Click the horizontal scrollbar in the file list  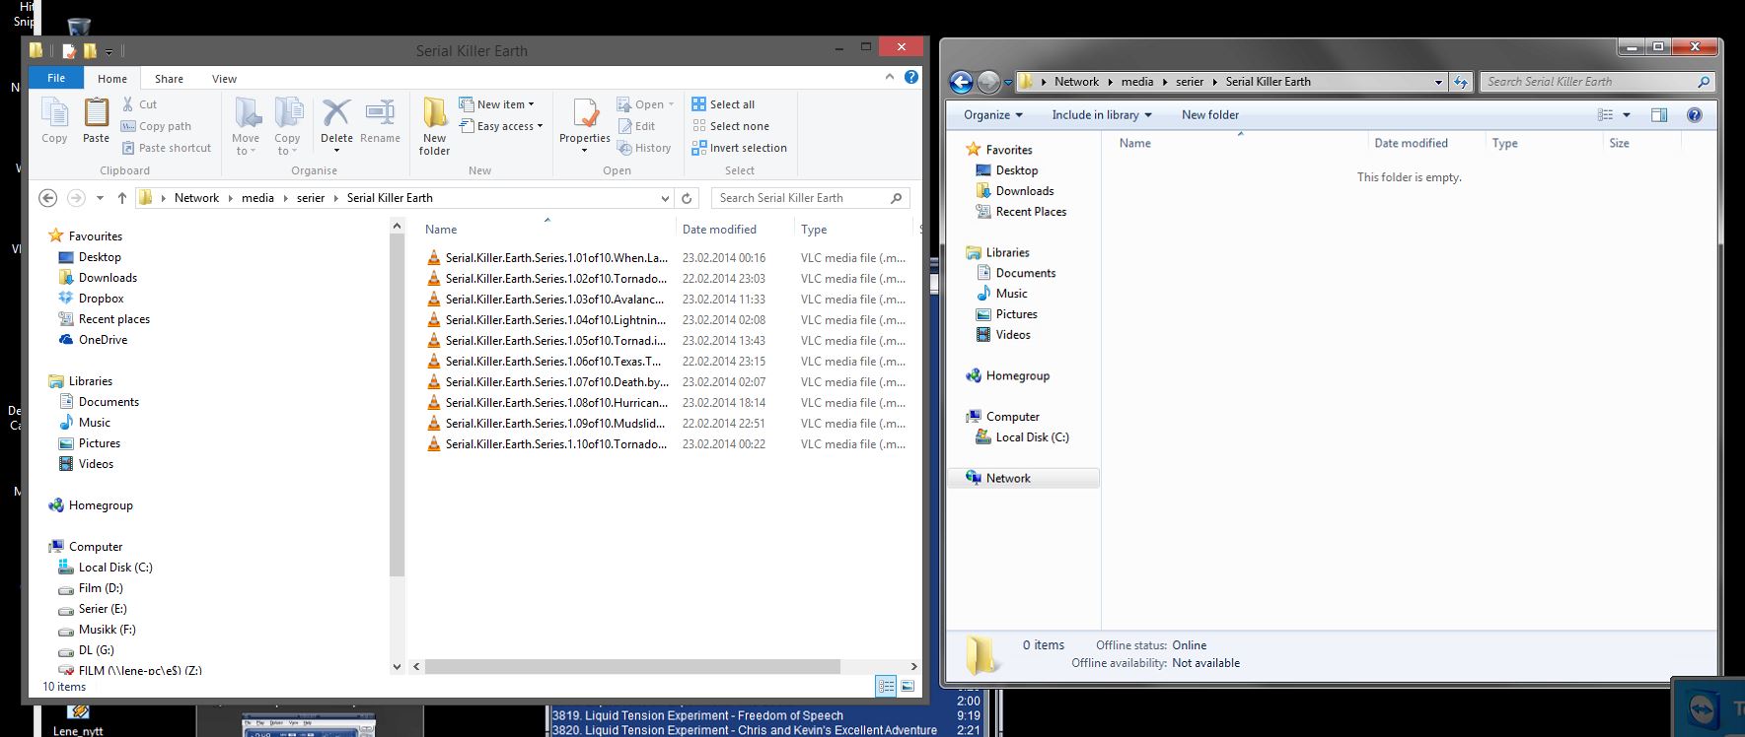pos(632,667)
